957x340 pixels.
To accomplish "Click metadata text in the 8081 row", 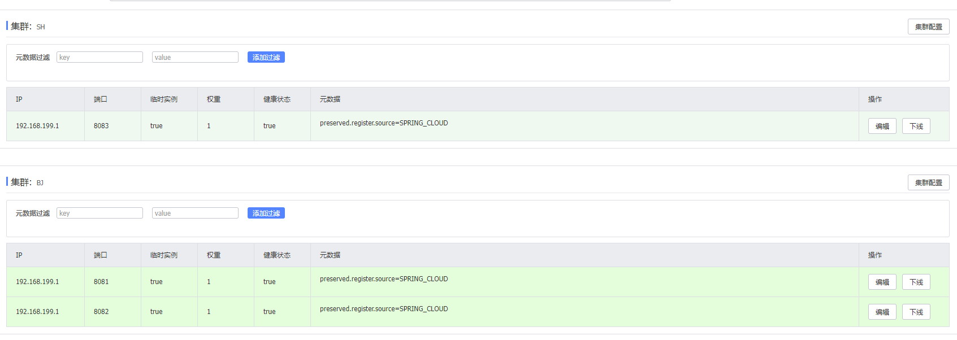I will coord(384,279).
